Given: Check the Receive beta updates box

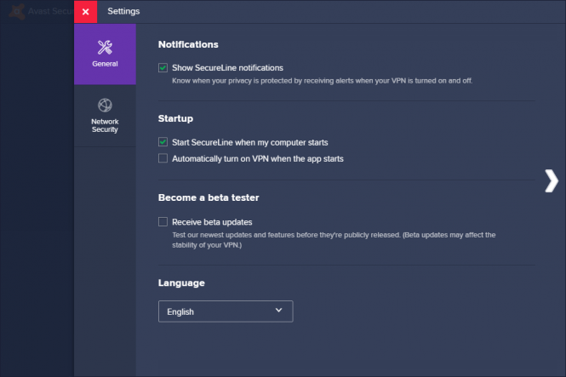Looking at the screenshot, I should tap(163, 221).
